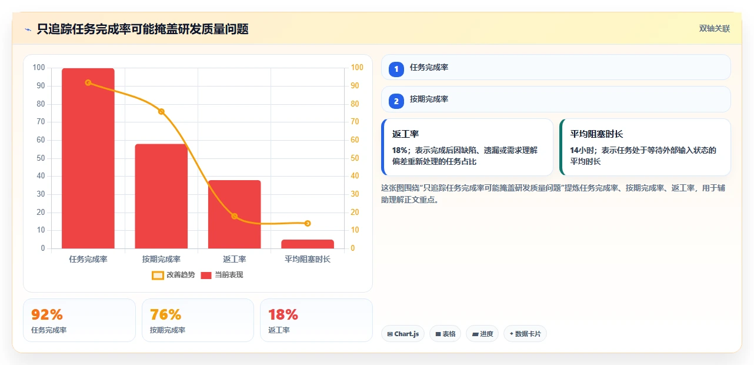
Task: Click the 18% description in 返工率 card
Action: click(465, 156)
